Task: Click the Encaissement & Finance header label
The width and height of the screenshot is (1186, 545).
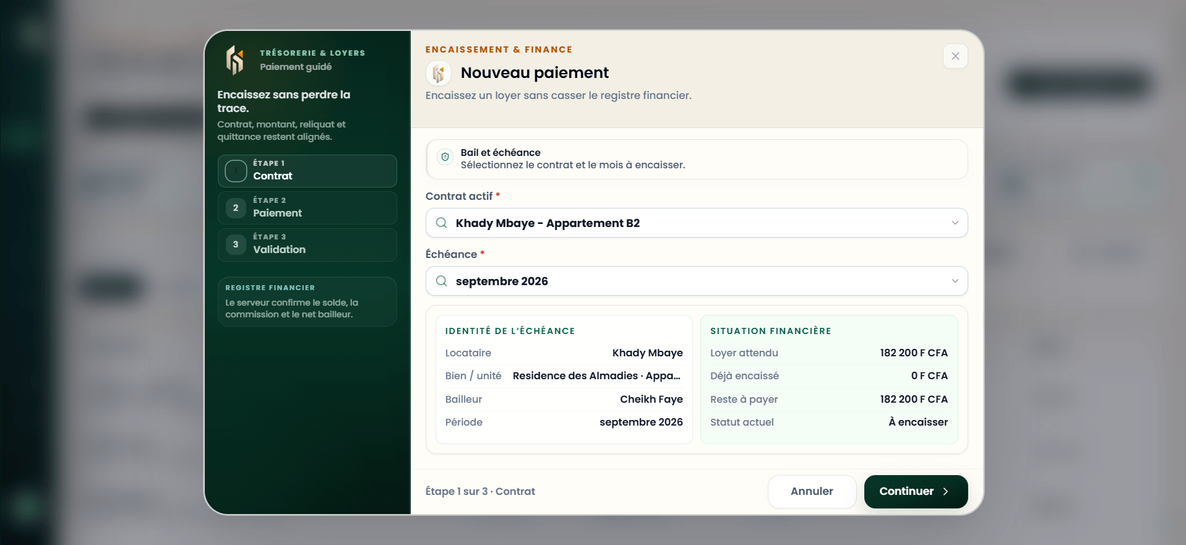Action: (499, 49)
